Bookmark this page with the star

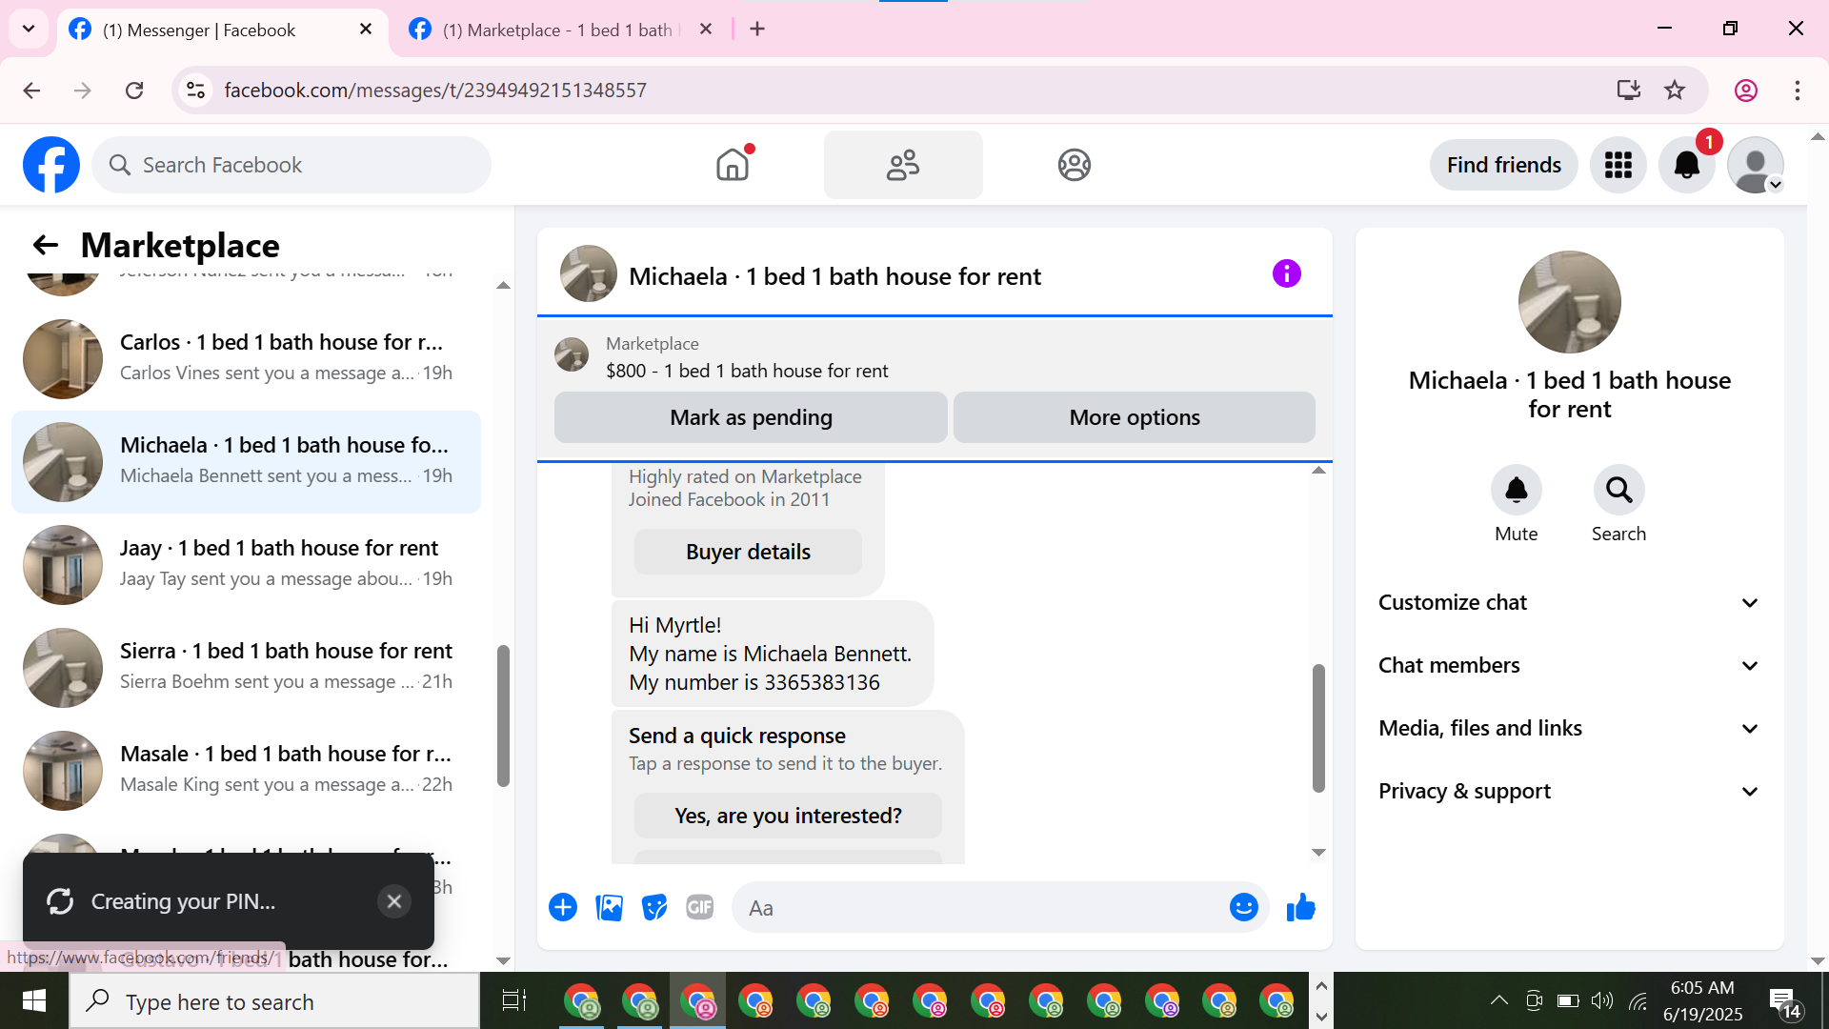point(1675,91)
